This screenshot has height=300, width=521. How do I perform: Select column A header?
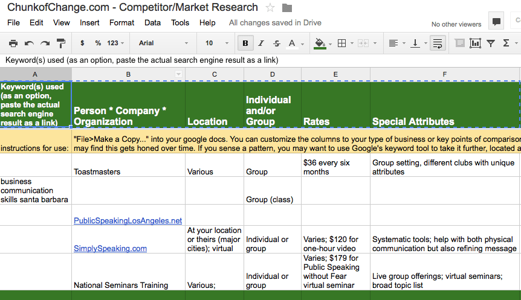(x=35, y=74)
